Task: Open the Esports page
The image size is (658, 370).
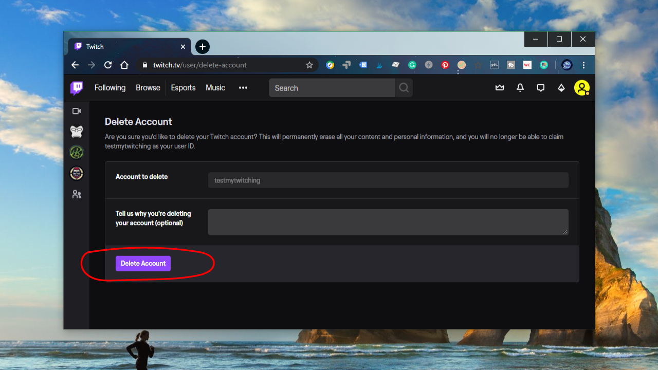Action: coord(184,88)
